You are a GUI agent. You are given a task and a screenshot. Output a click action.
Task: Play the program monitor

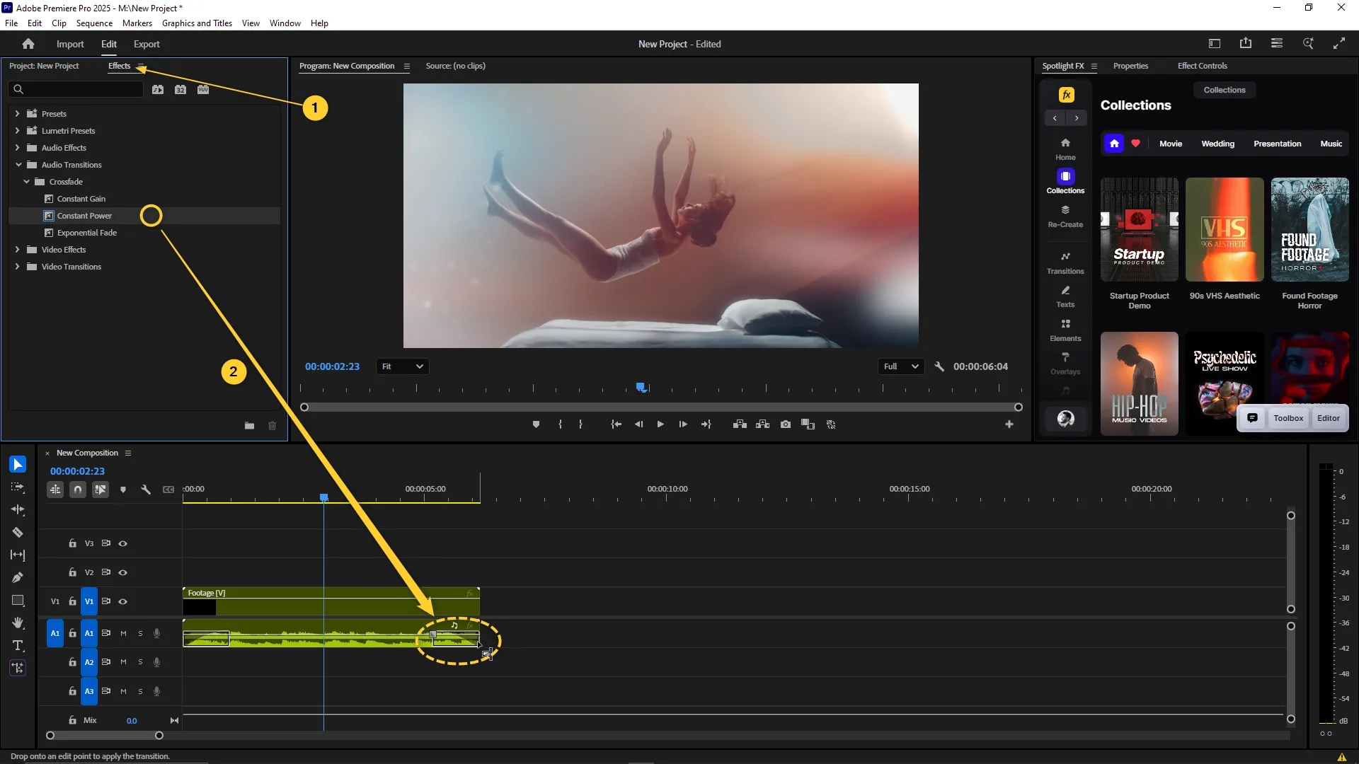[660, 424]
